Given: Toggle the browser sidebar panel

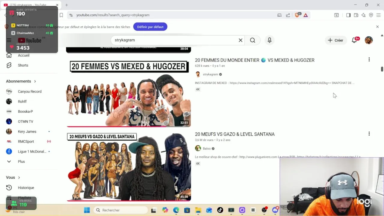Looking at the screenshot, I should (348, 15).
